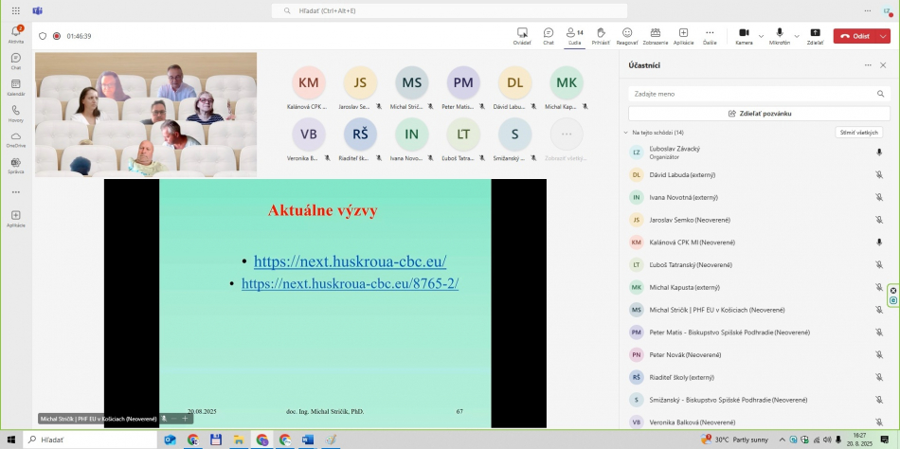Expand the arrow next to Odísť

tap(884, 36)
